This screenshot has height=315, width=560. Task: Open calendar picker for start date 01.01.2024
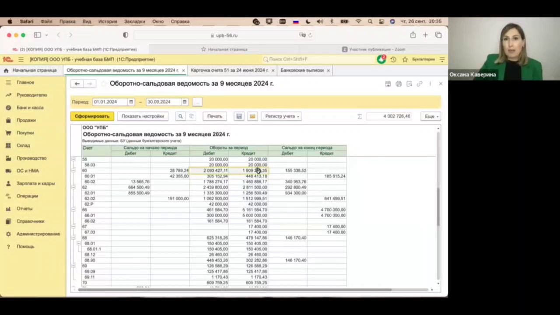130,102
